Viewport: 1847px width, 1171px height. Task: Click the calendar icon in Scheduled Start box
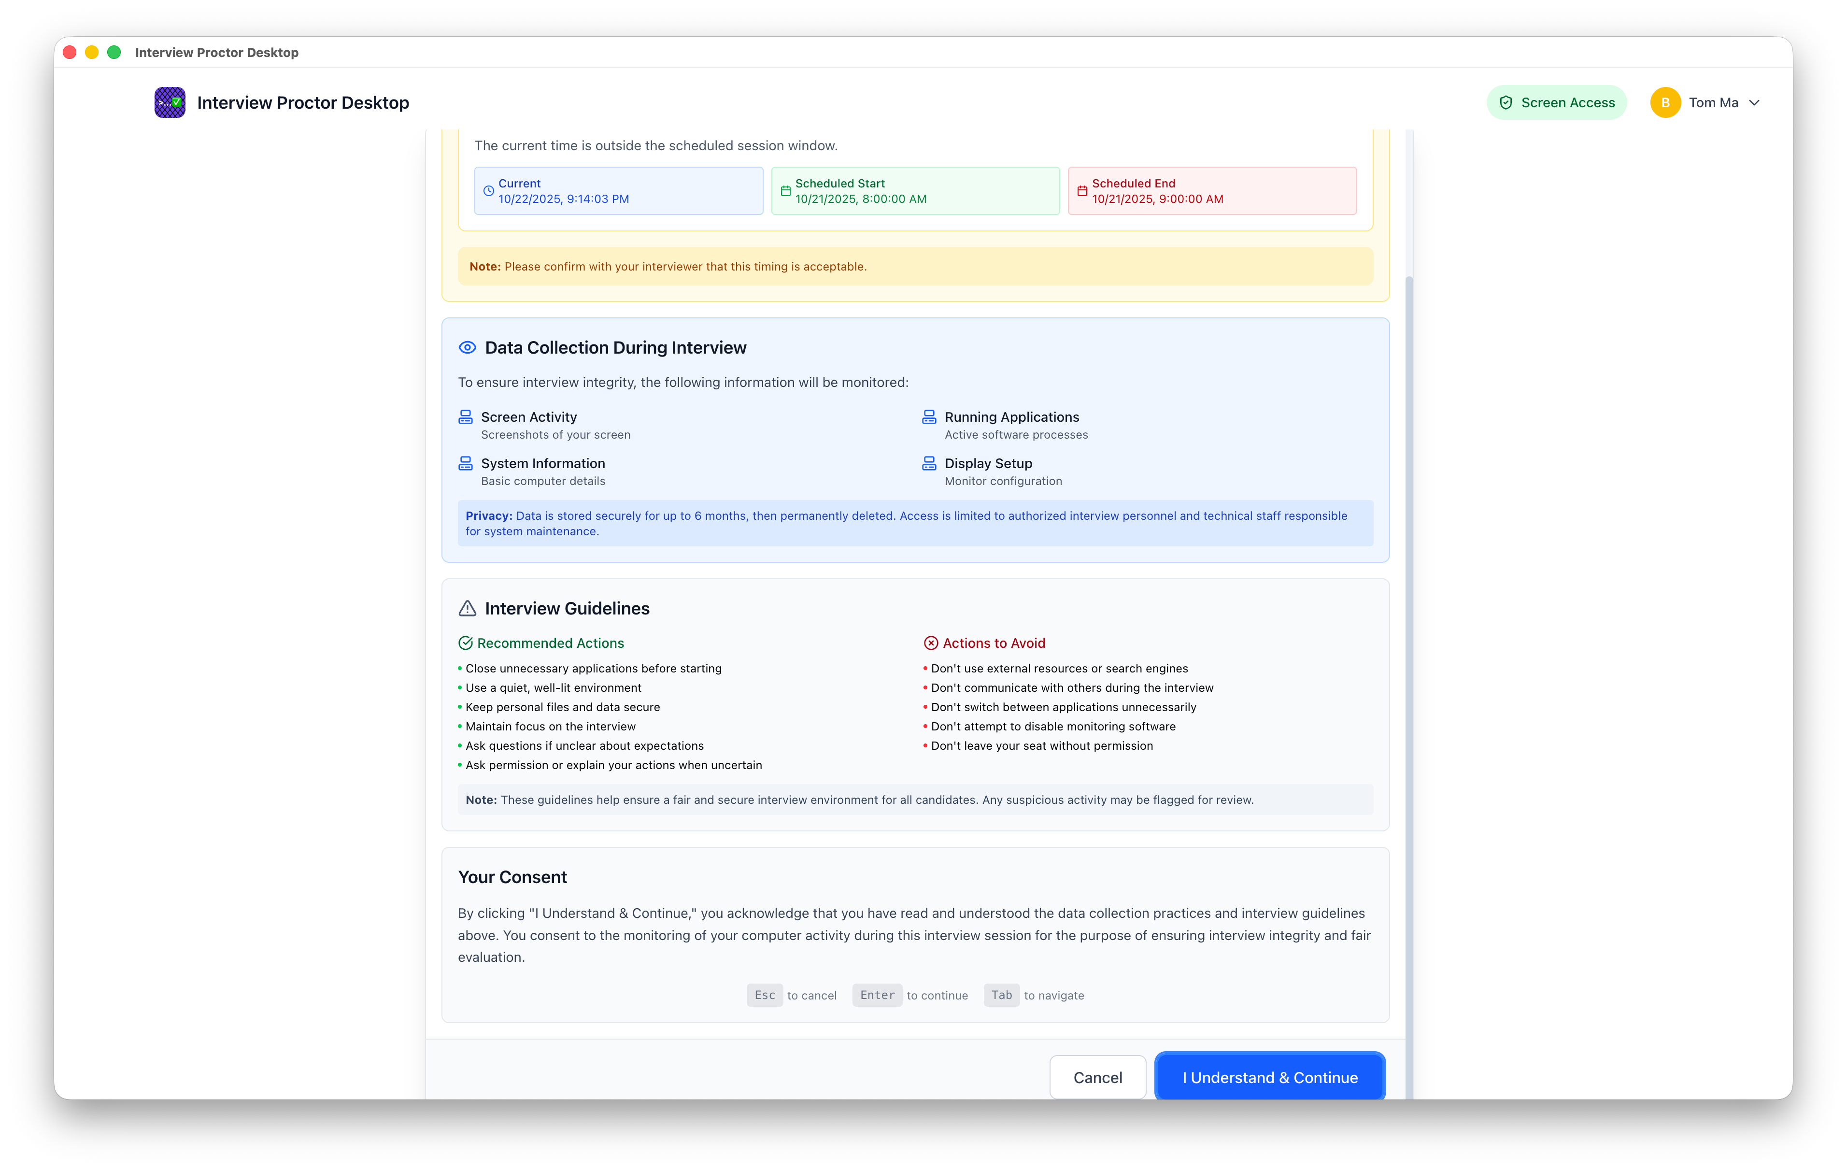click(x=785, y=191)
